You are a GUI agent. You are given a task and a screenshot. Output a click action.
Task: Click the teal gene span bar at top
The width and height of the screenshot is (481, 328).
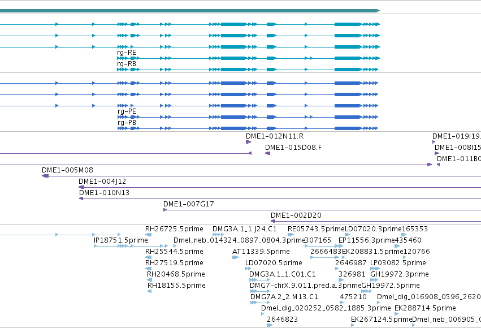pyautogui.click(x=190, y=11)
